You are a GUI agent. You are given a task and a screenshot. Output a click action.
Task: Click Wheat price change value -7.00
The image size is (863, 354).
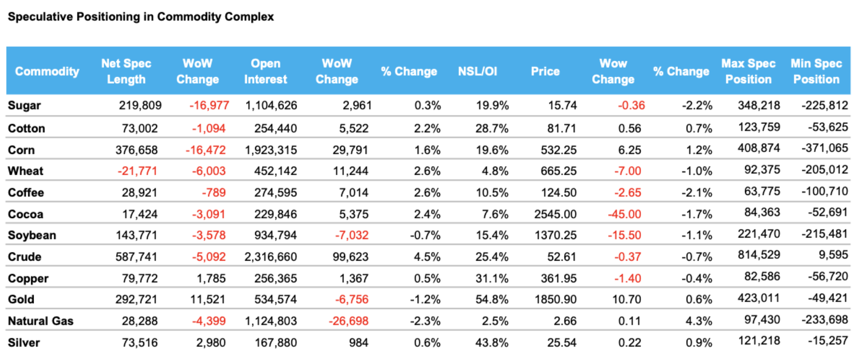627,171
